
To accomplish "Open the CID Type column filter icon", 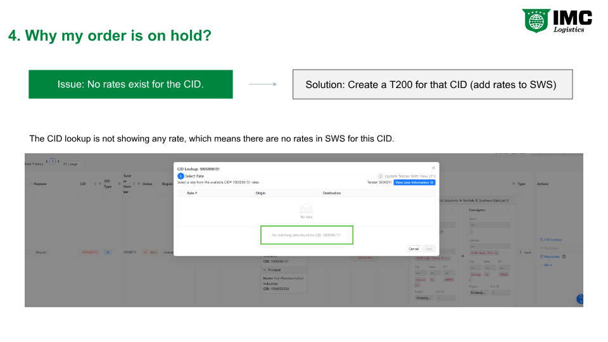I will tap(119, 184).
